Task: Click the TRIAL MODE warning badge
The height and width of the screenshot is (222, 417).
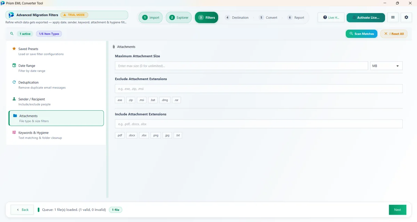Action: coord(74,15)
